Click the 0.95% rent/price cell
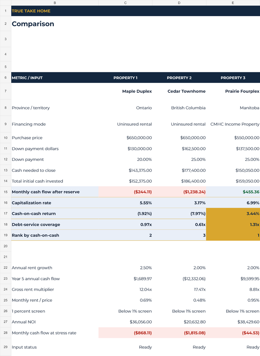260x356 pixels. (233, 300)
